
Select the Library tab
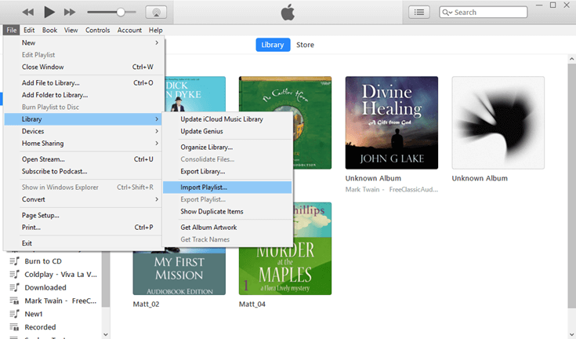pos(273,45)
